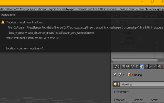Expand the Camera item in the outliner

click(x=117, y=37)
